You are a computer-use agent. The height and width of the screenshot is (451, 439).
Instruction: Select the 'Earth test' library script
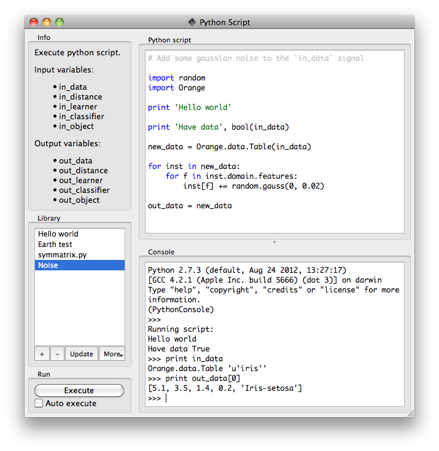[80, 244]
